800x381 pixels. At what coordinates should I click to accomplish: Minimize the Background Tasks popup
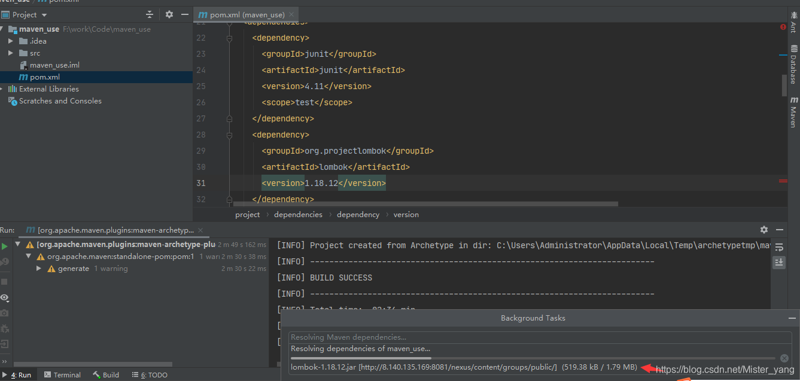pos(792,318)
